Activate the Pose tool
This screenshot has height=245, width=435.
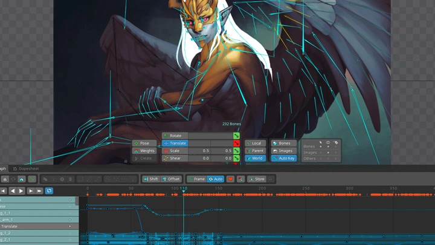click(144, 143)
